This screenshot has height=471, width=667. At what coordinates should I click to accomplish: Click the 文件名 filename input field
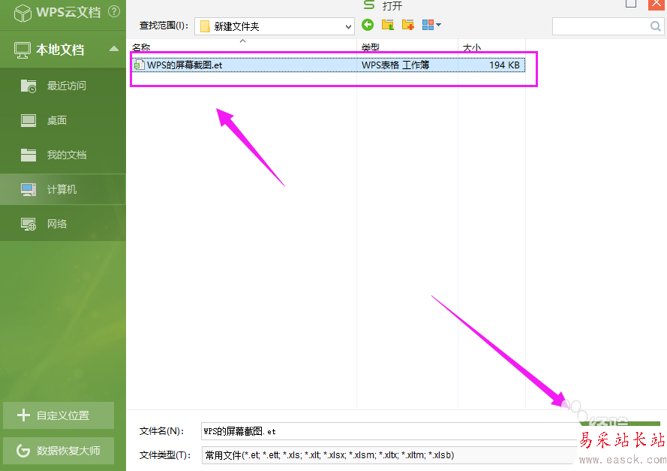point(388,431)
